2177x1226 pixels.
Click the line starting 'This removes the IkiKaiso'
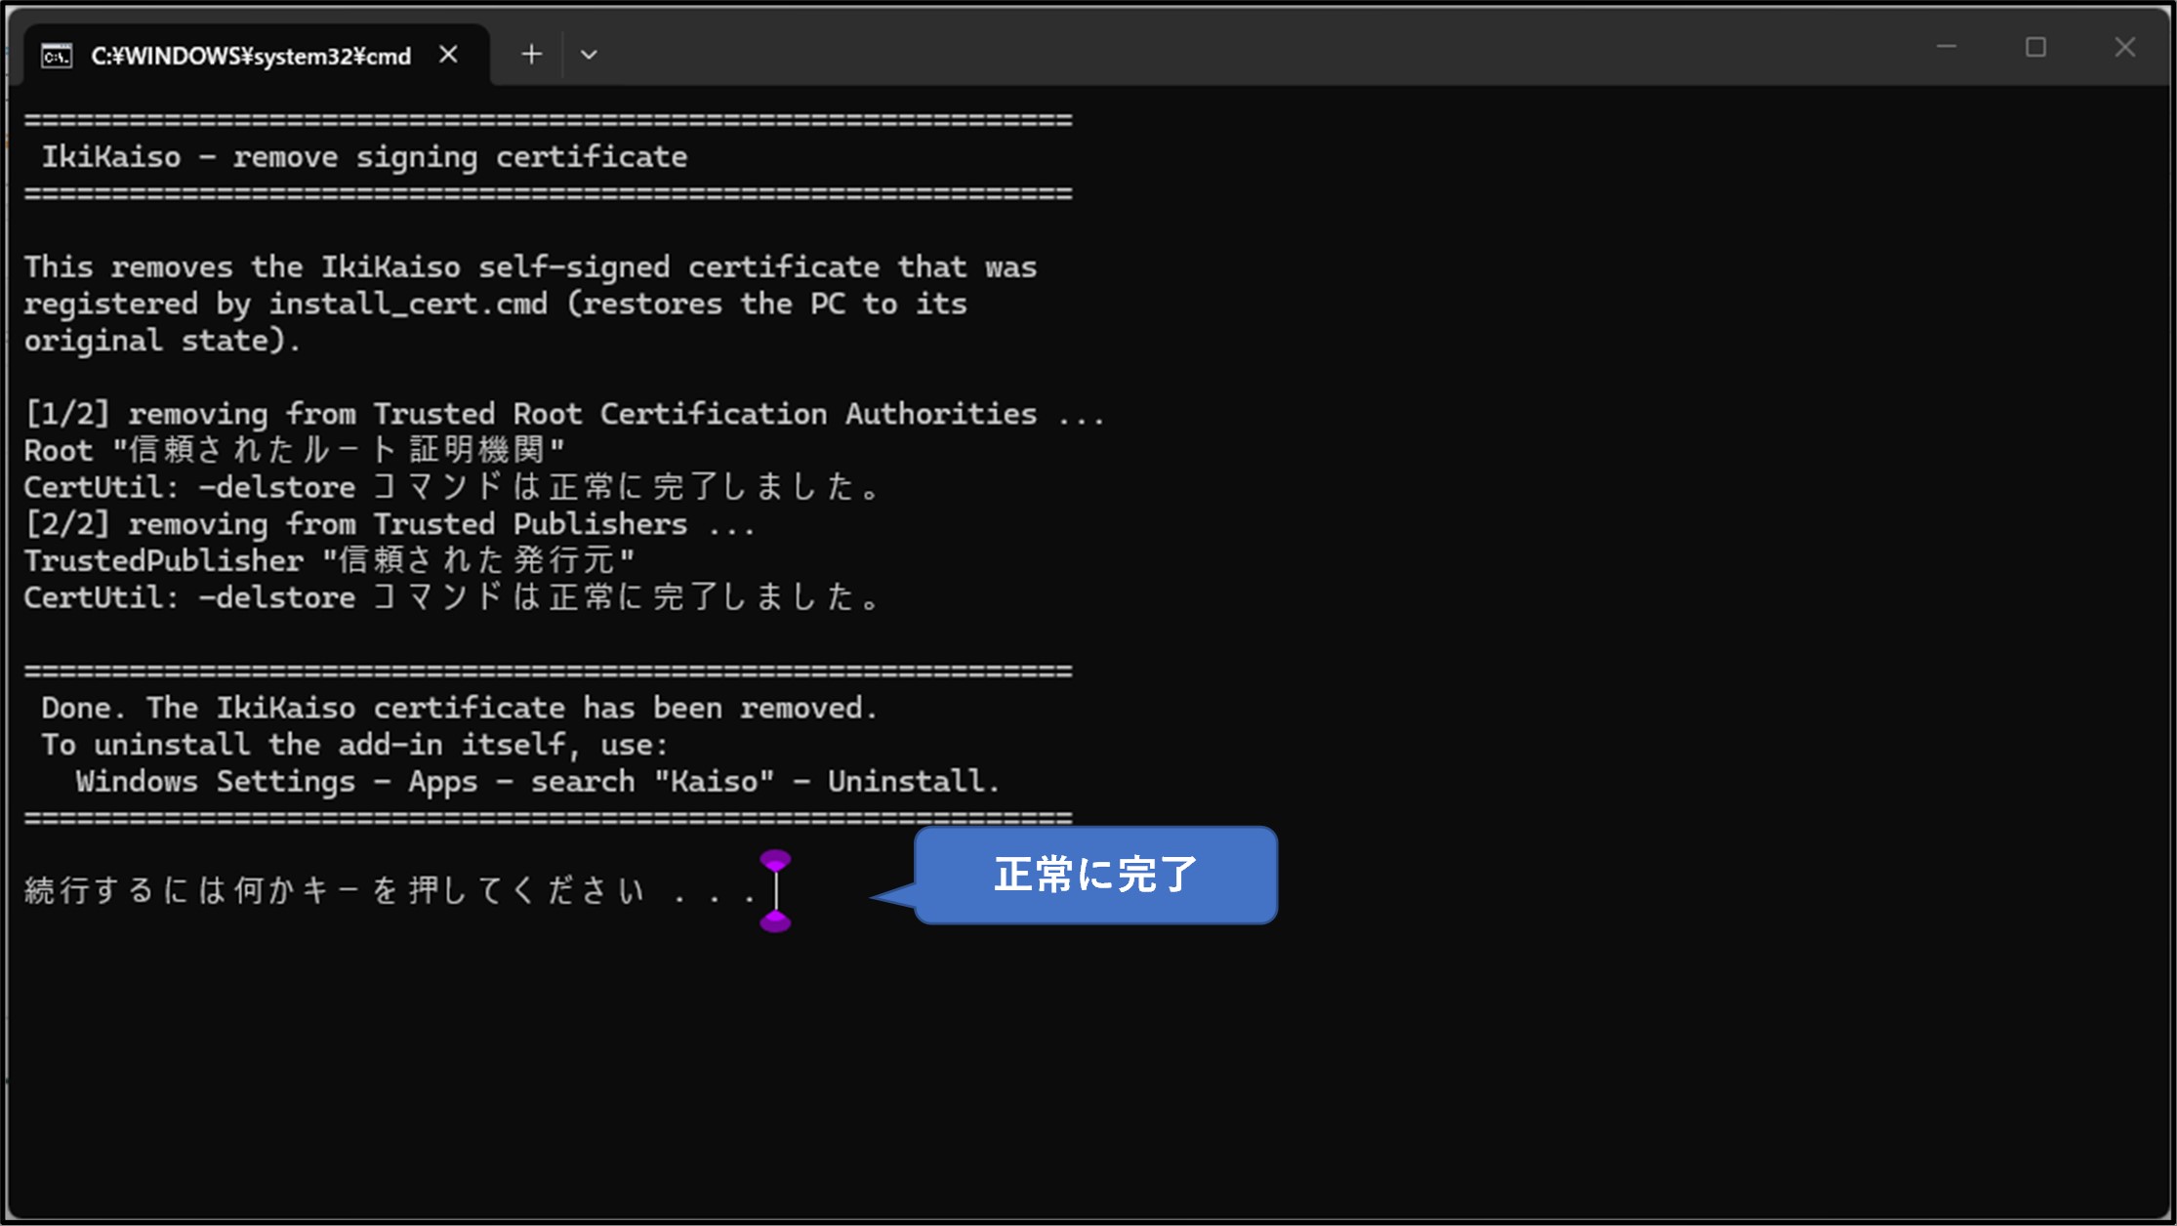pyautogui.click(x=530, y=267)
